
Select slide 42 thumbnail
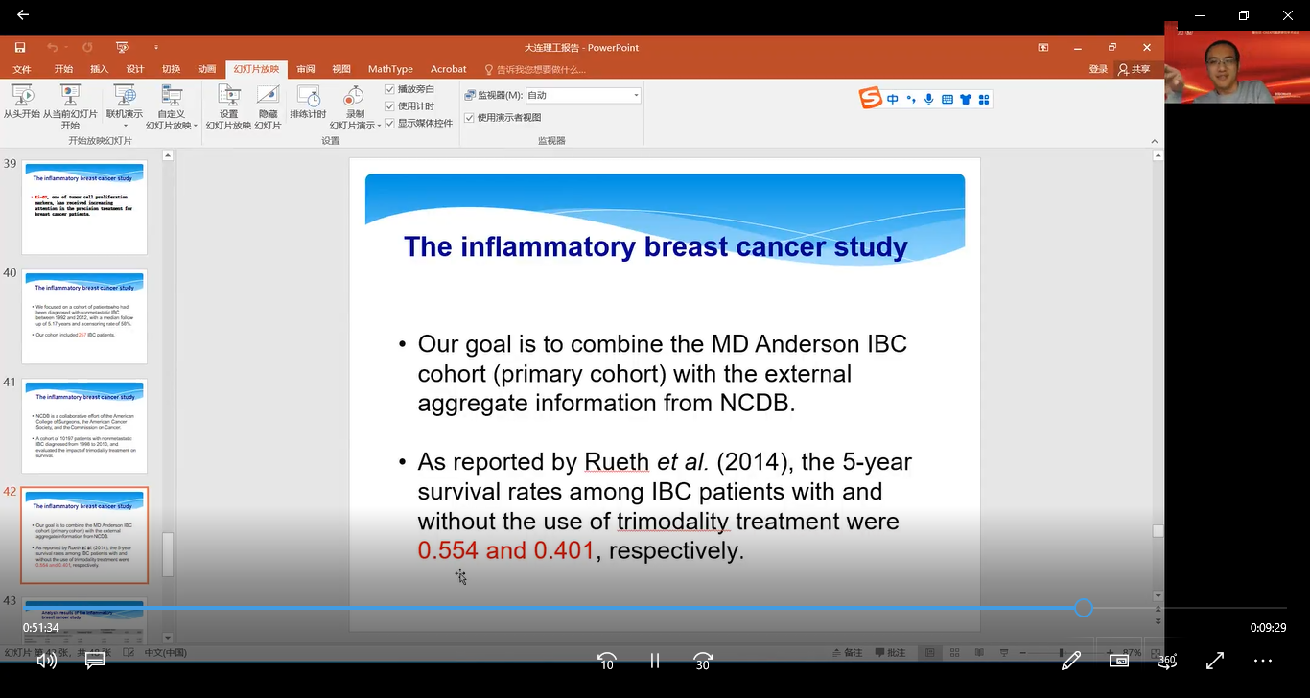(84, 535)
